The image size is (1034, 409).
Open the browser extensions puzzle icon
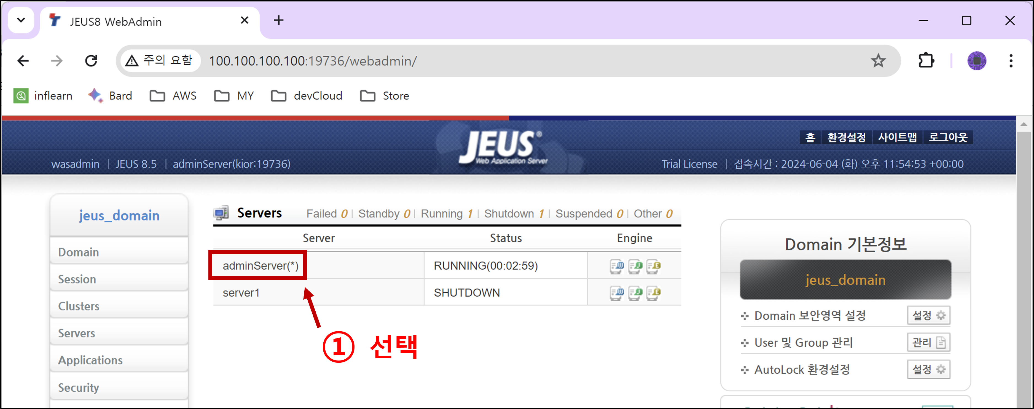tap(926, 61)
